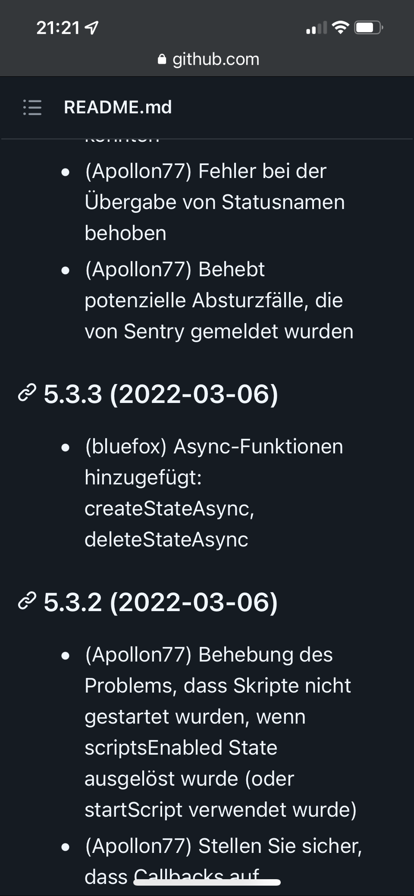
Task: Click the createStateAsync text
Action: pos(169,509)
